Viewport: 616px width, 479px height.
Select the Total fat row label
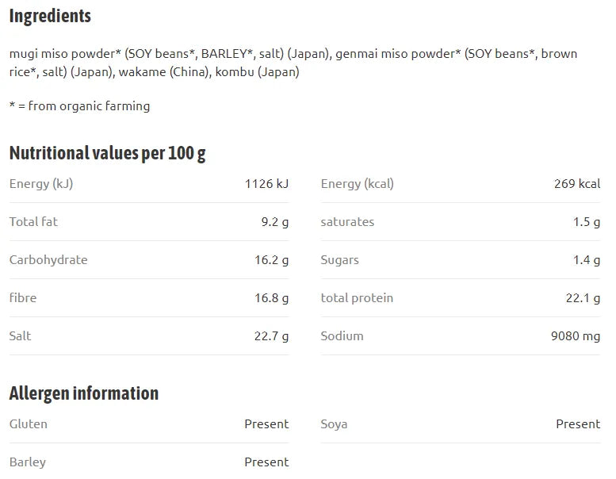coord(33,221)
